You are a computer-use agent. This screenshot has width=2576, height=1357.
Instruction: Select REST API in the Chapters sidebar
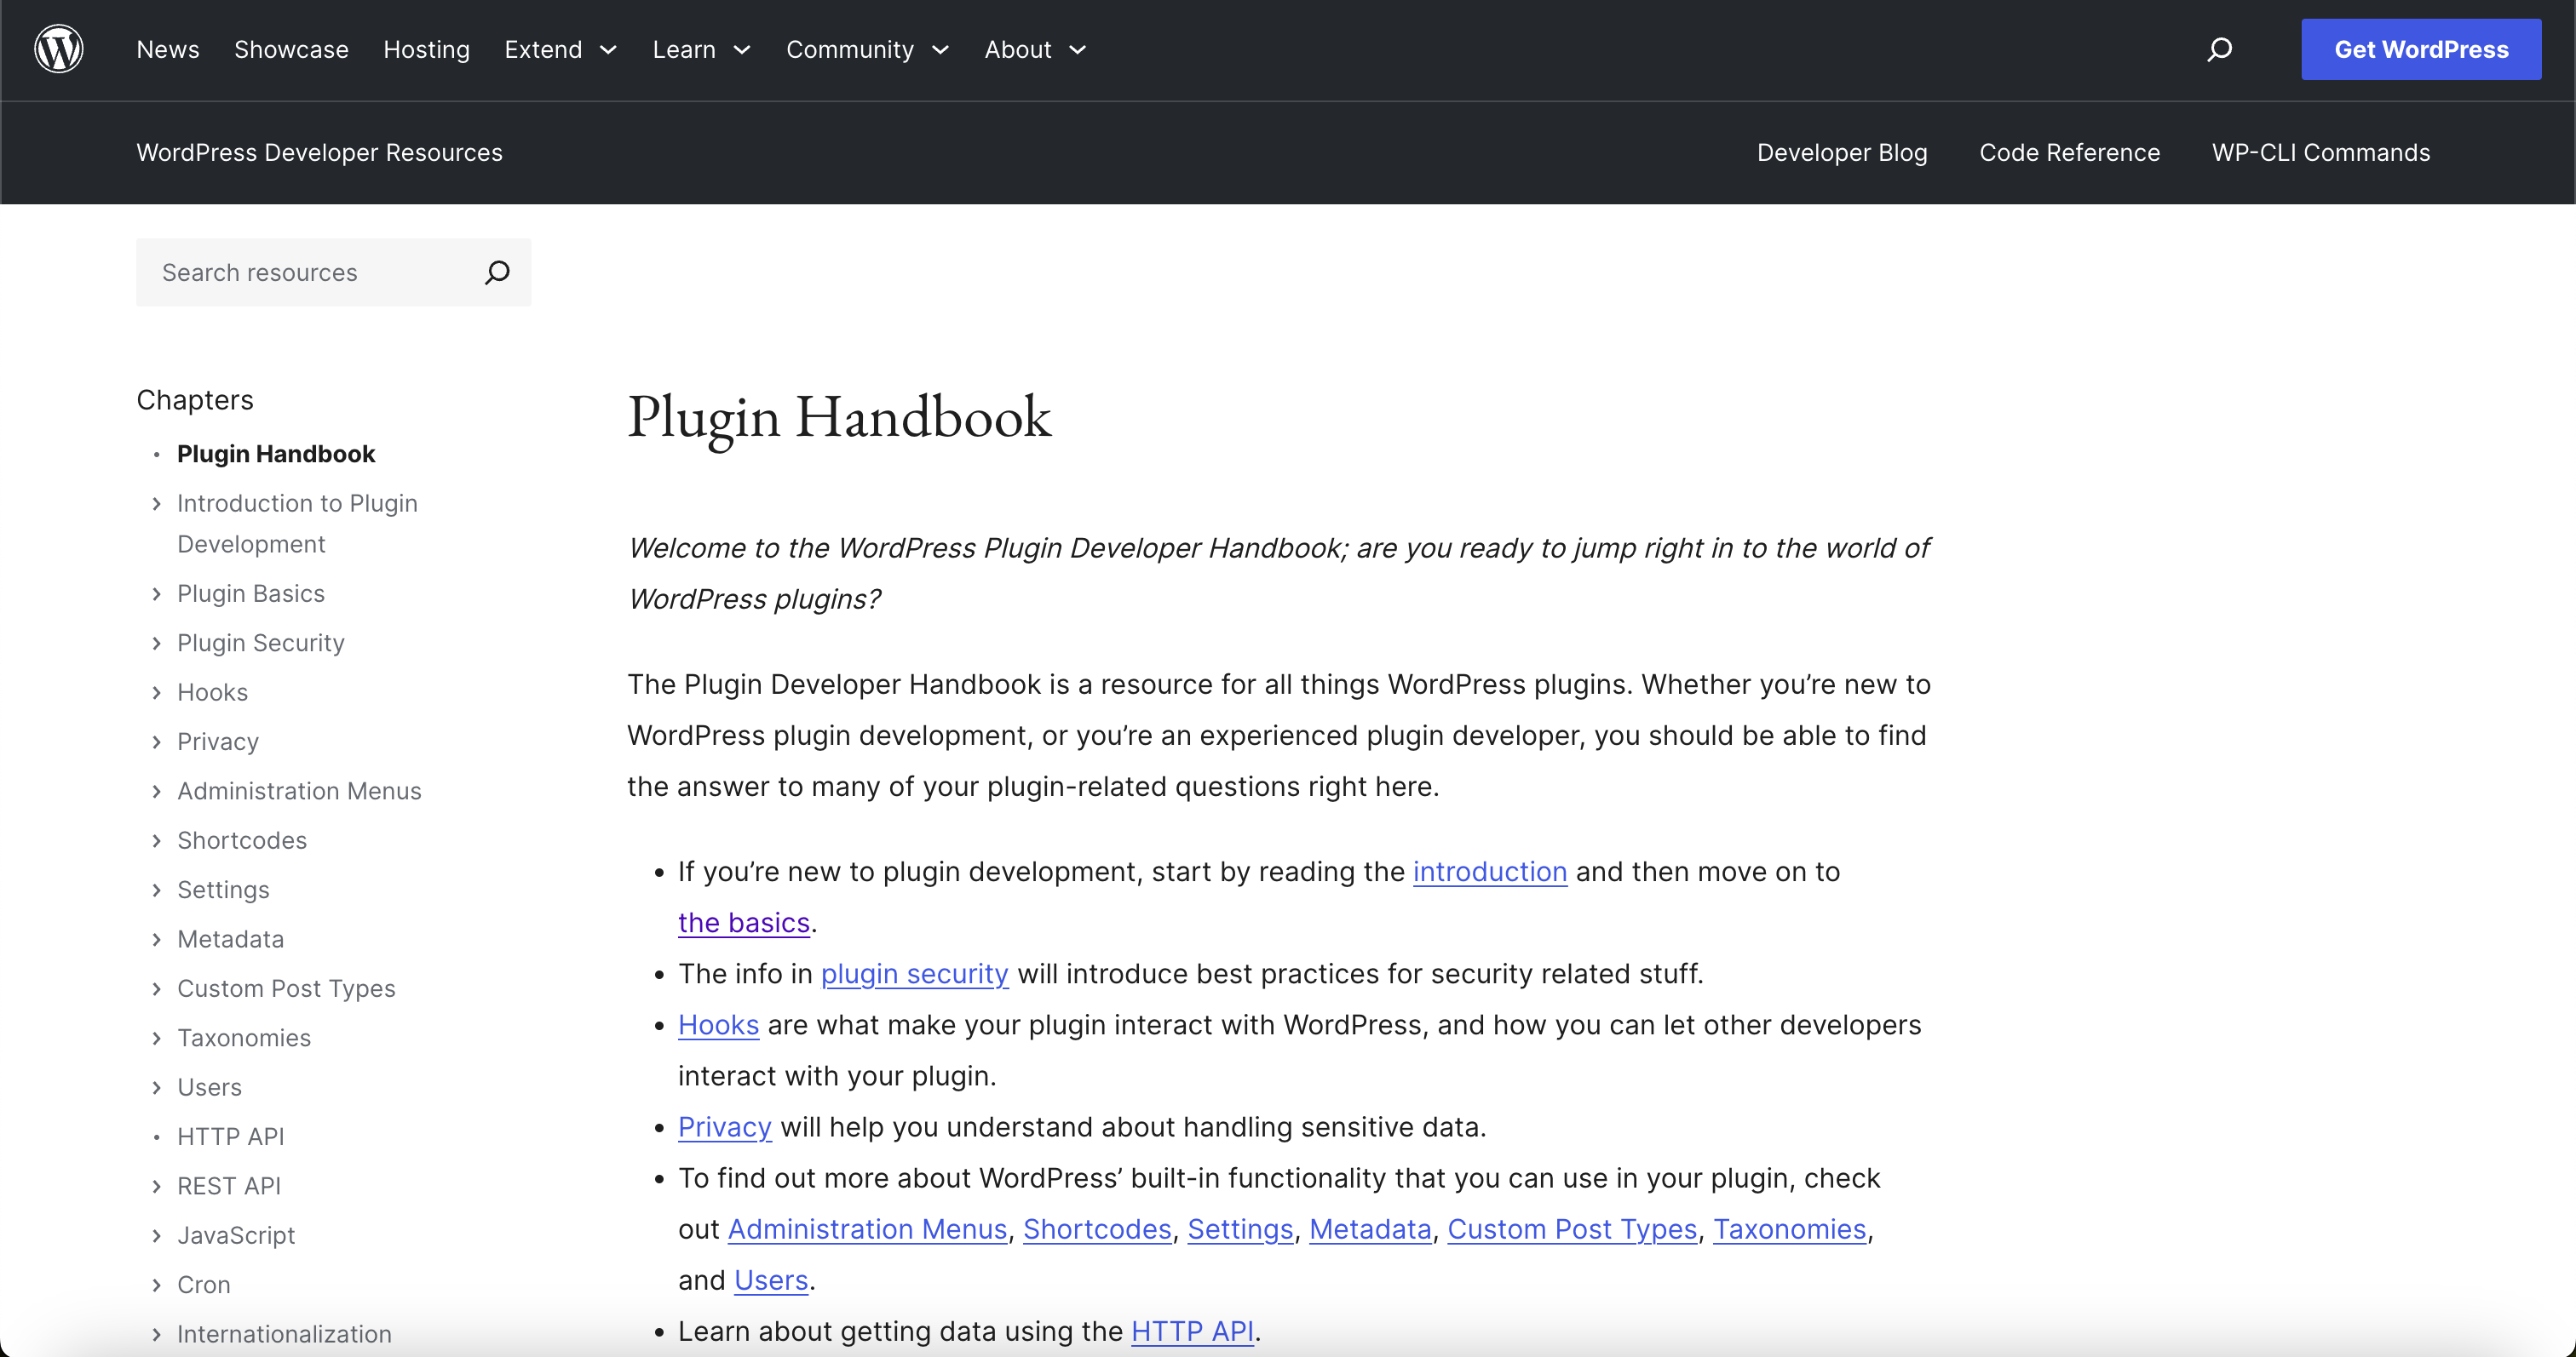(x=228, y=1185)
